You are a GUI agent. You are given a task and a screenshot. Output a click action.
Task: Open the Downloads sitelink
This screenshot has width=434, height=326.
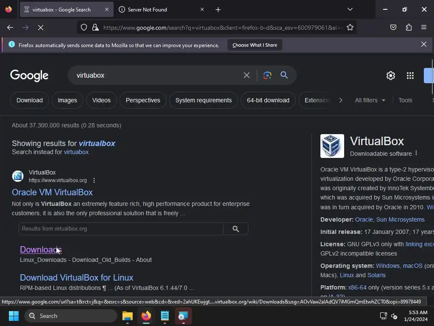(x=41, y=250)
